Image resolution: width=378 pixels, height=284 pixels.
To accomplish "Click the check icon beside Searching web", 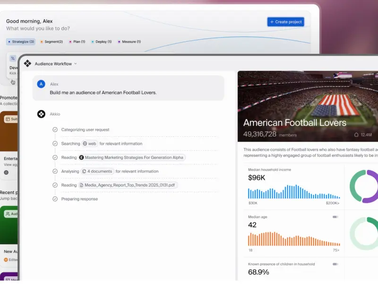I will tap(55, 143).
